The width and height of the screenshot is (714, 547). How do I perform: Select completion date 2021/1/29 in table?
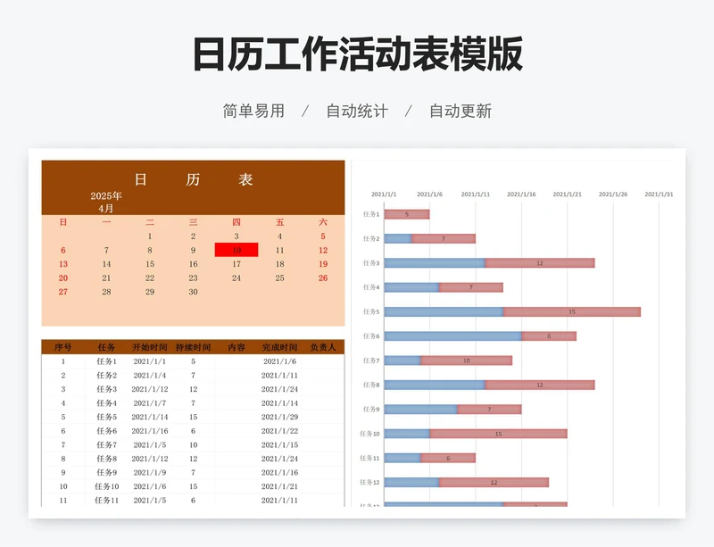[279, 417]
